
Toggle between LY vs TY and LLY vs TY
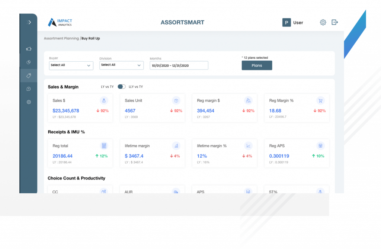click(x=122, y=86)
